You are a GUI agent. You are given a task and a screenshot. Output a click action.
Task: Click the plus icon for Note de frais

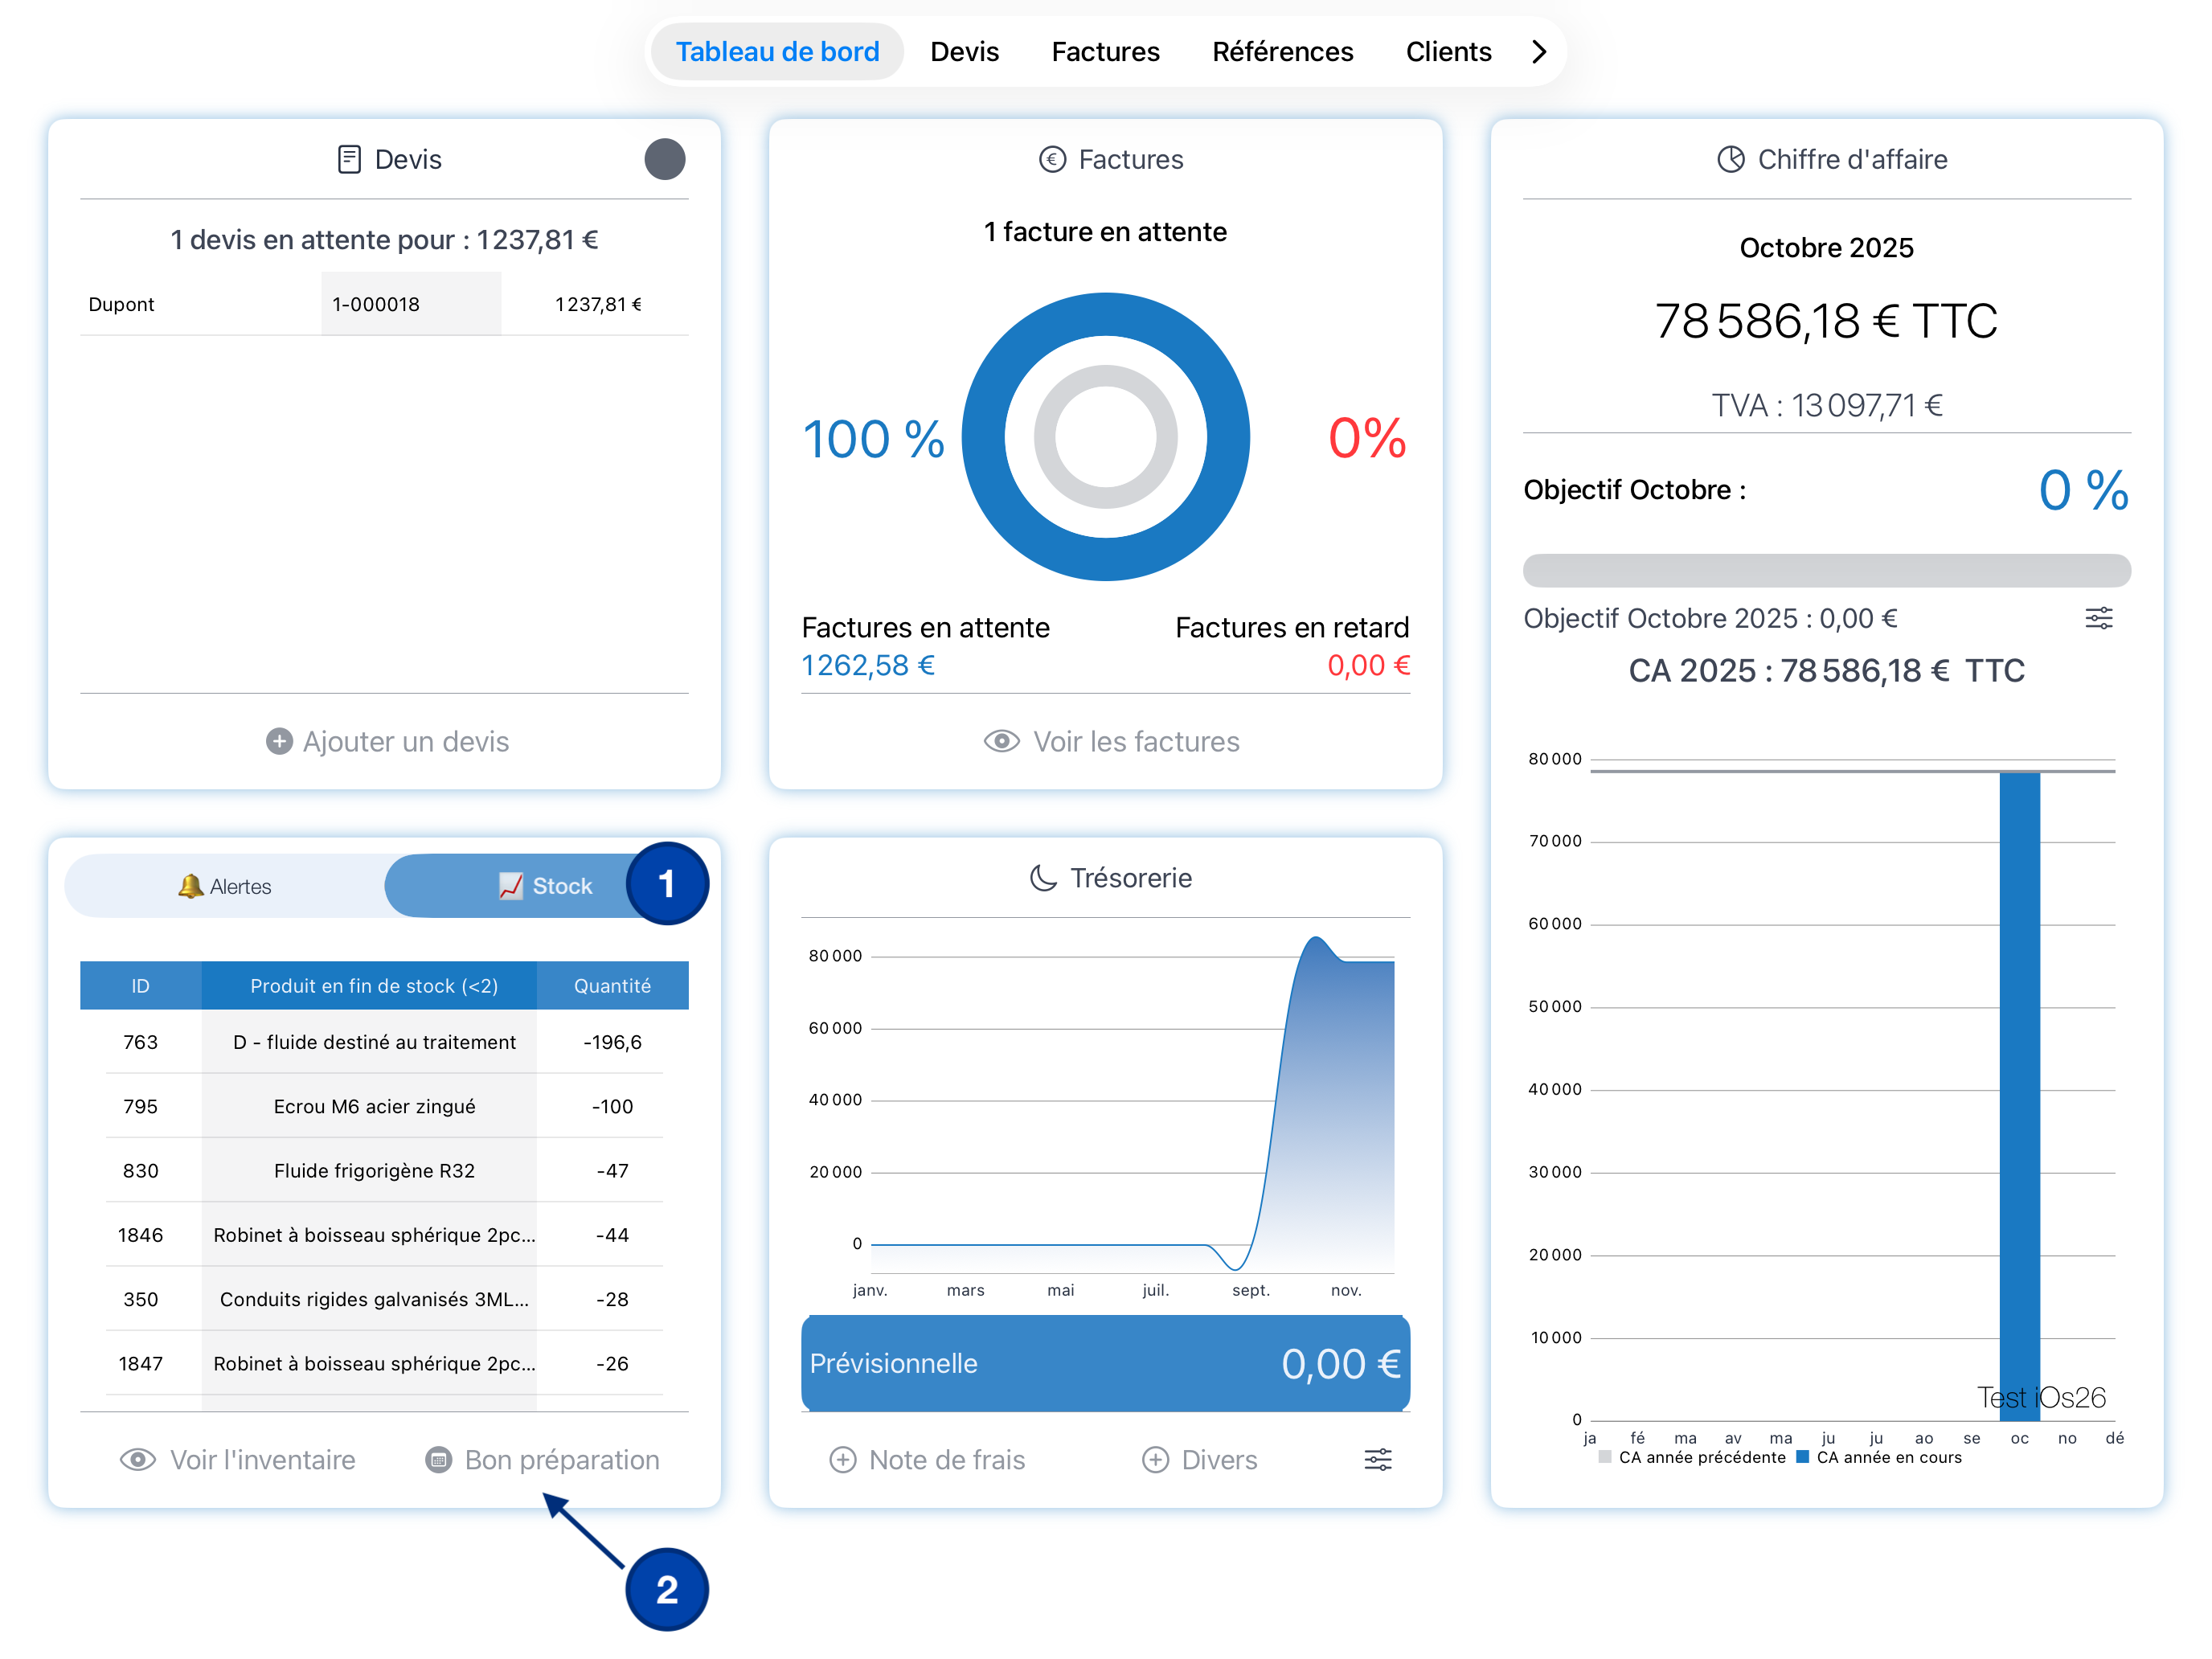click(x=843, y=1459)
